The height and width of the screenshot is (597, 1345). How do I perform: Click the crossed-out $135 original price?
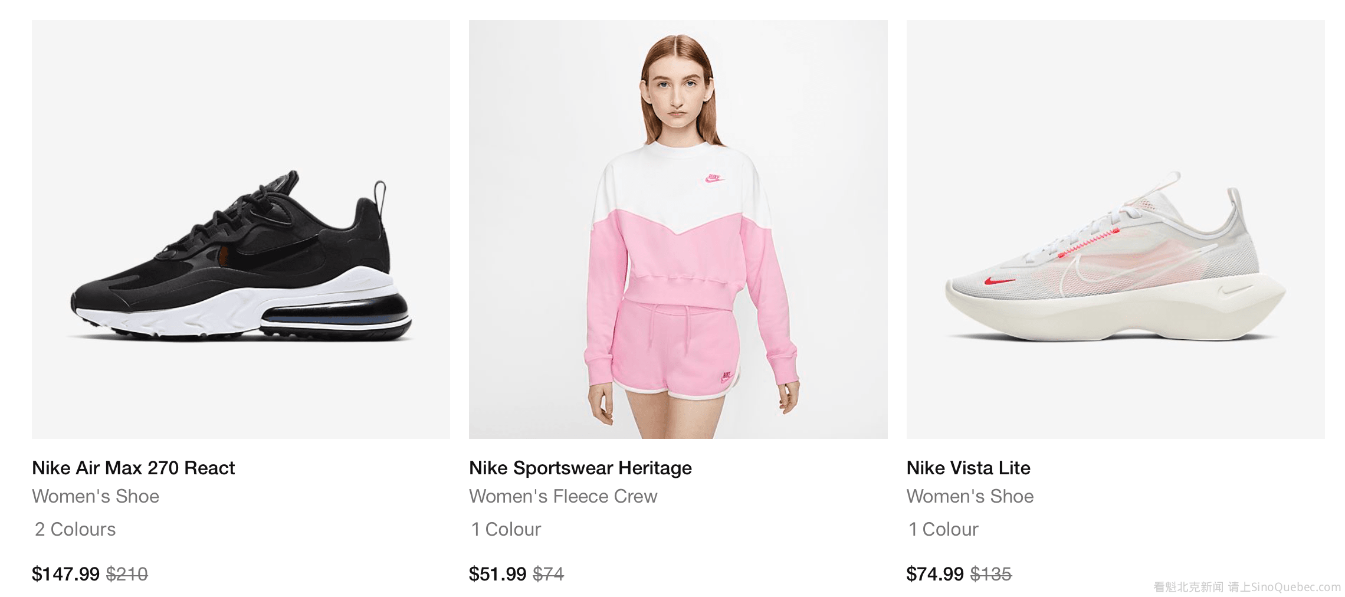(990, 573)
